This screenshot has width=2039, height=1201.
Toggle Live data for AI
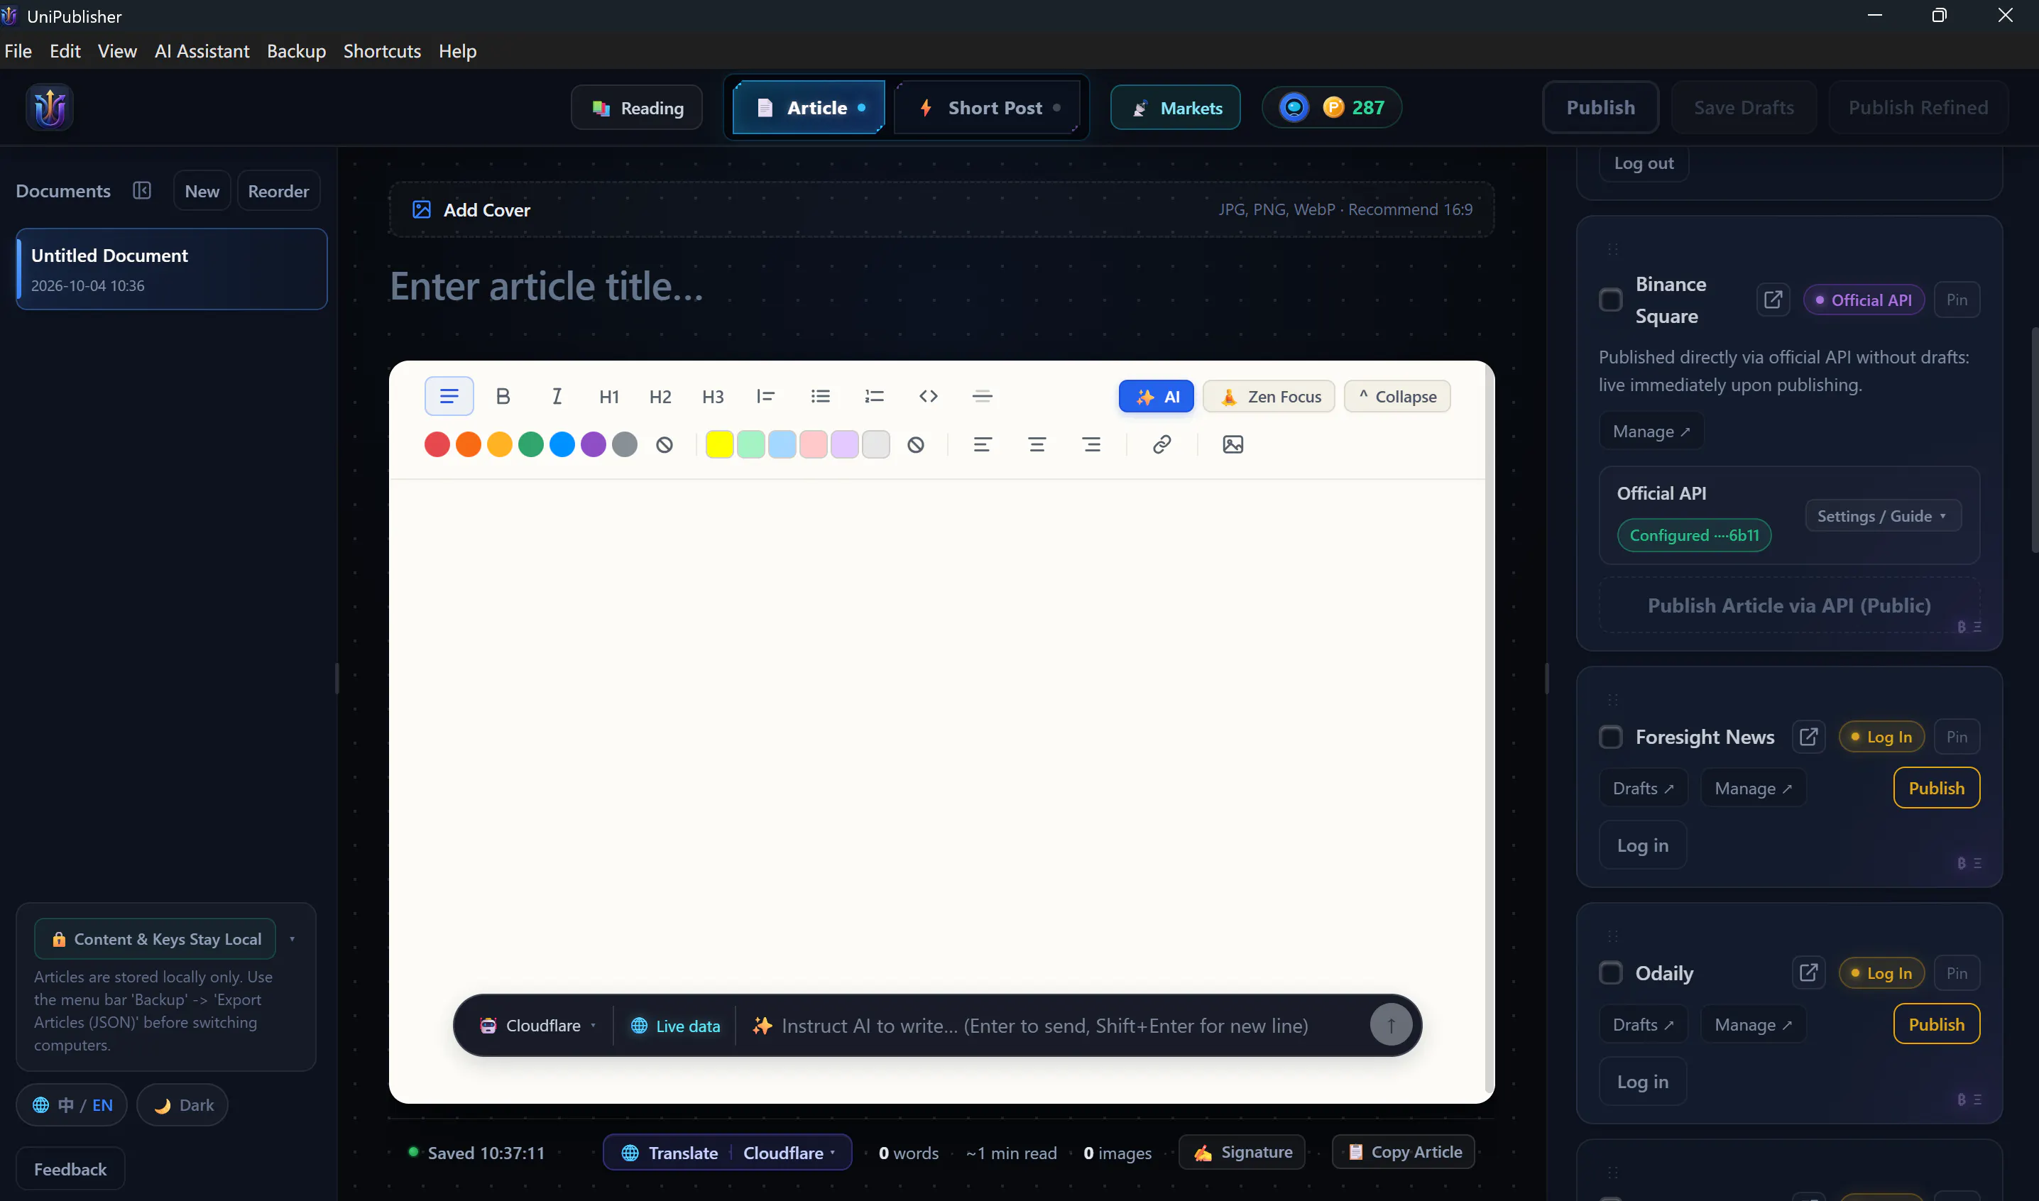(x=675, y=1026)
